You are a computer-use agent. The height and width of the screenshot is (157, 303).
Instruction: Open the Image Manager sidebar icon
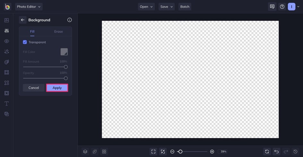pos(6,20)
